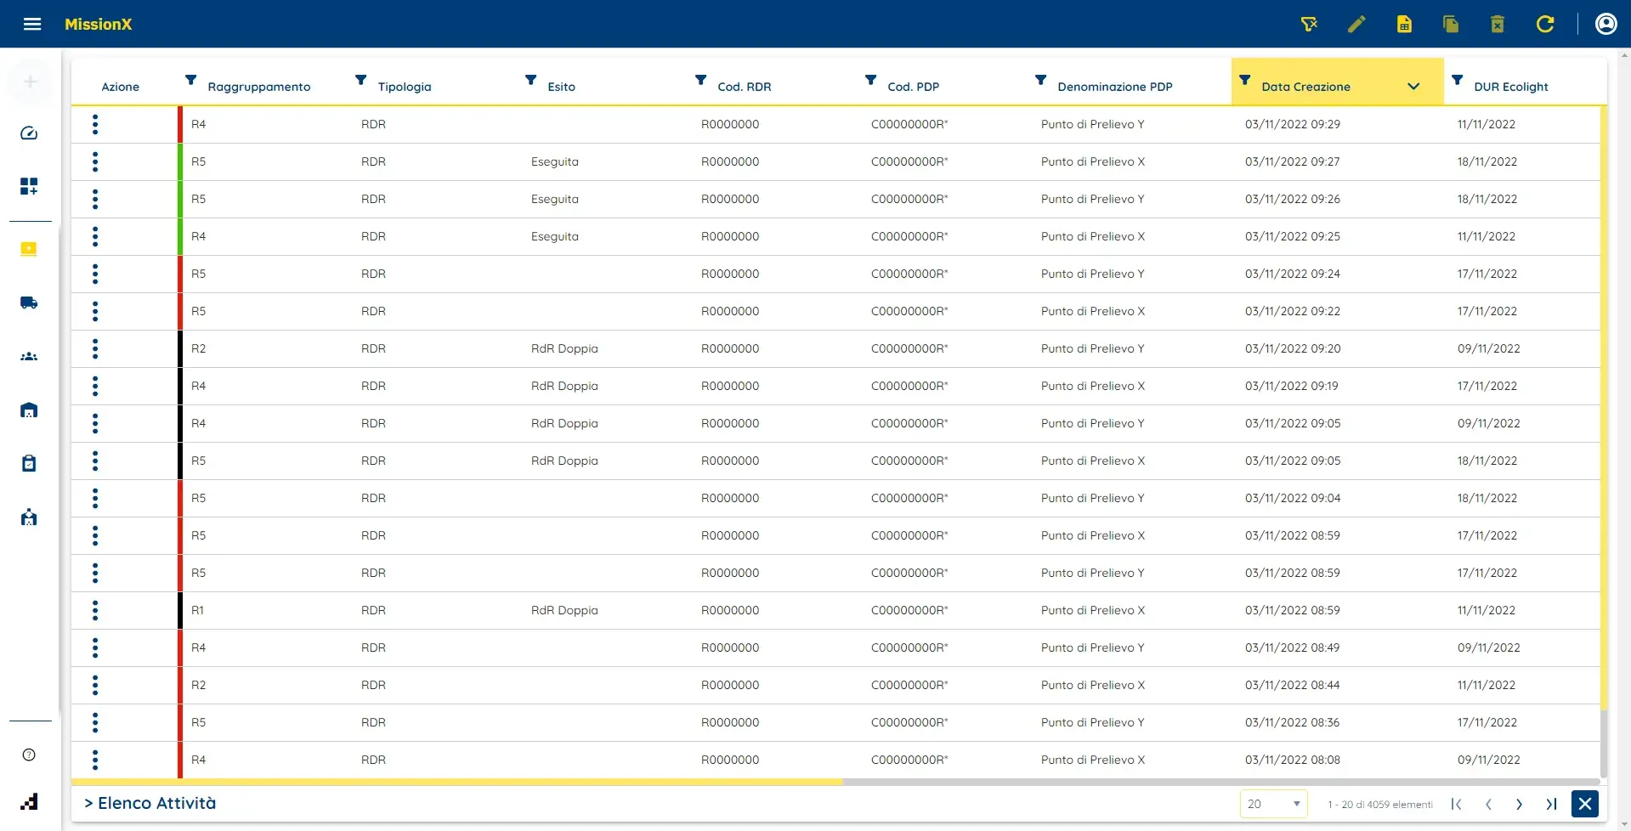Filter the Cod. PDP column
Viewport: 1631px width, 831px height.
(x=870, y=80)
